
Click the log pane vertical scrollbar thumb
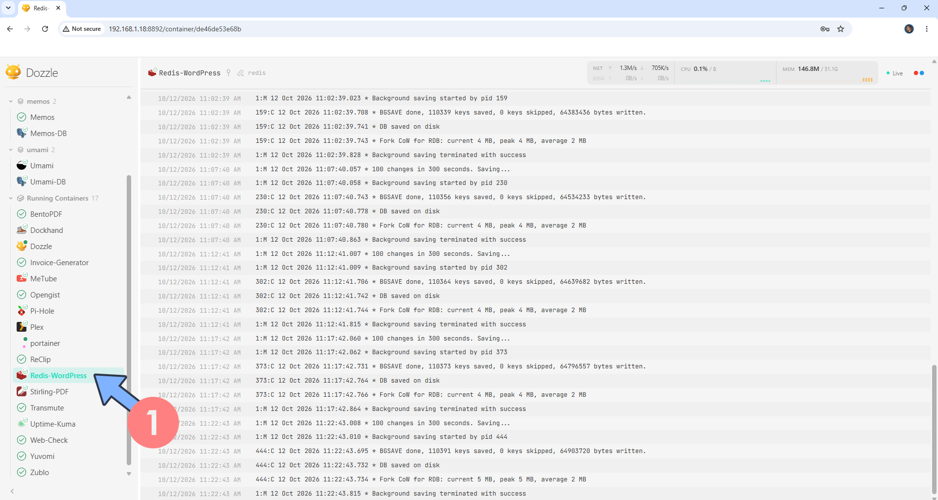(934, 429)
